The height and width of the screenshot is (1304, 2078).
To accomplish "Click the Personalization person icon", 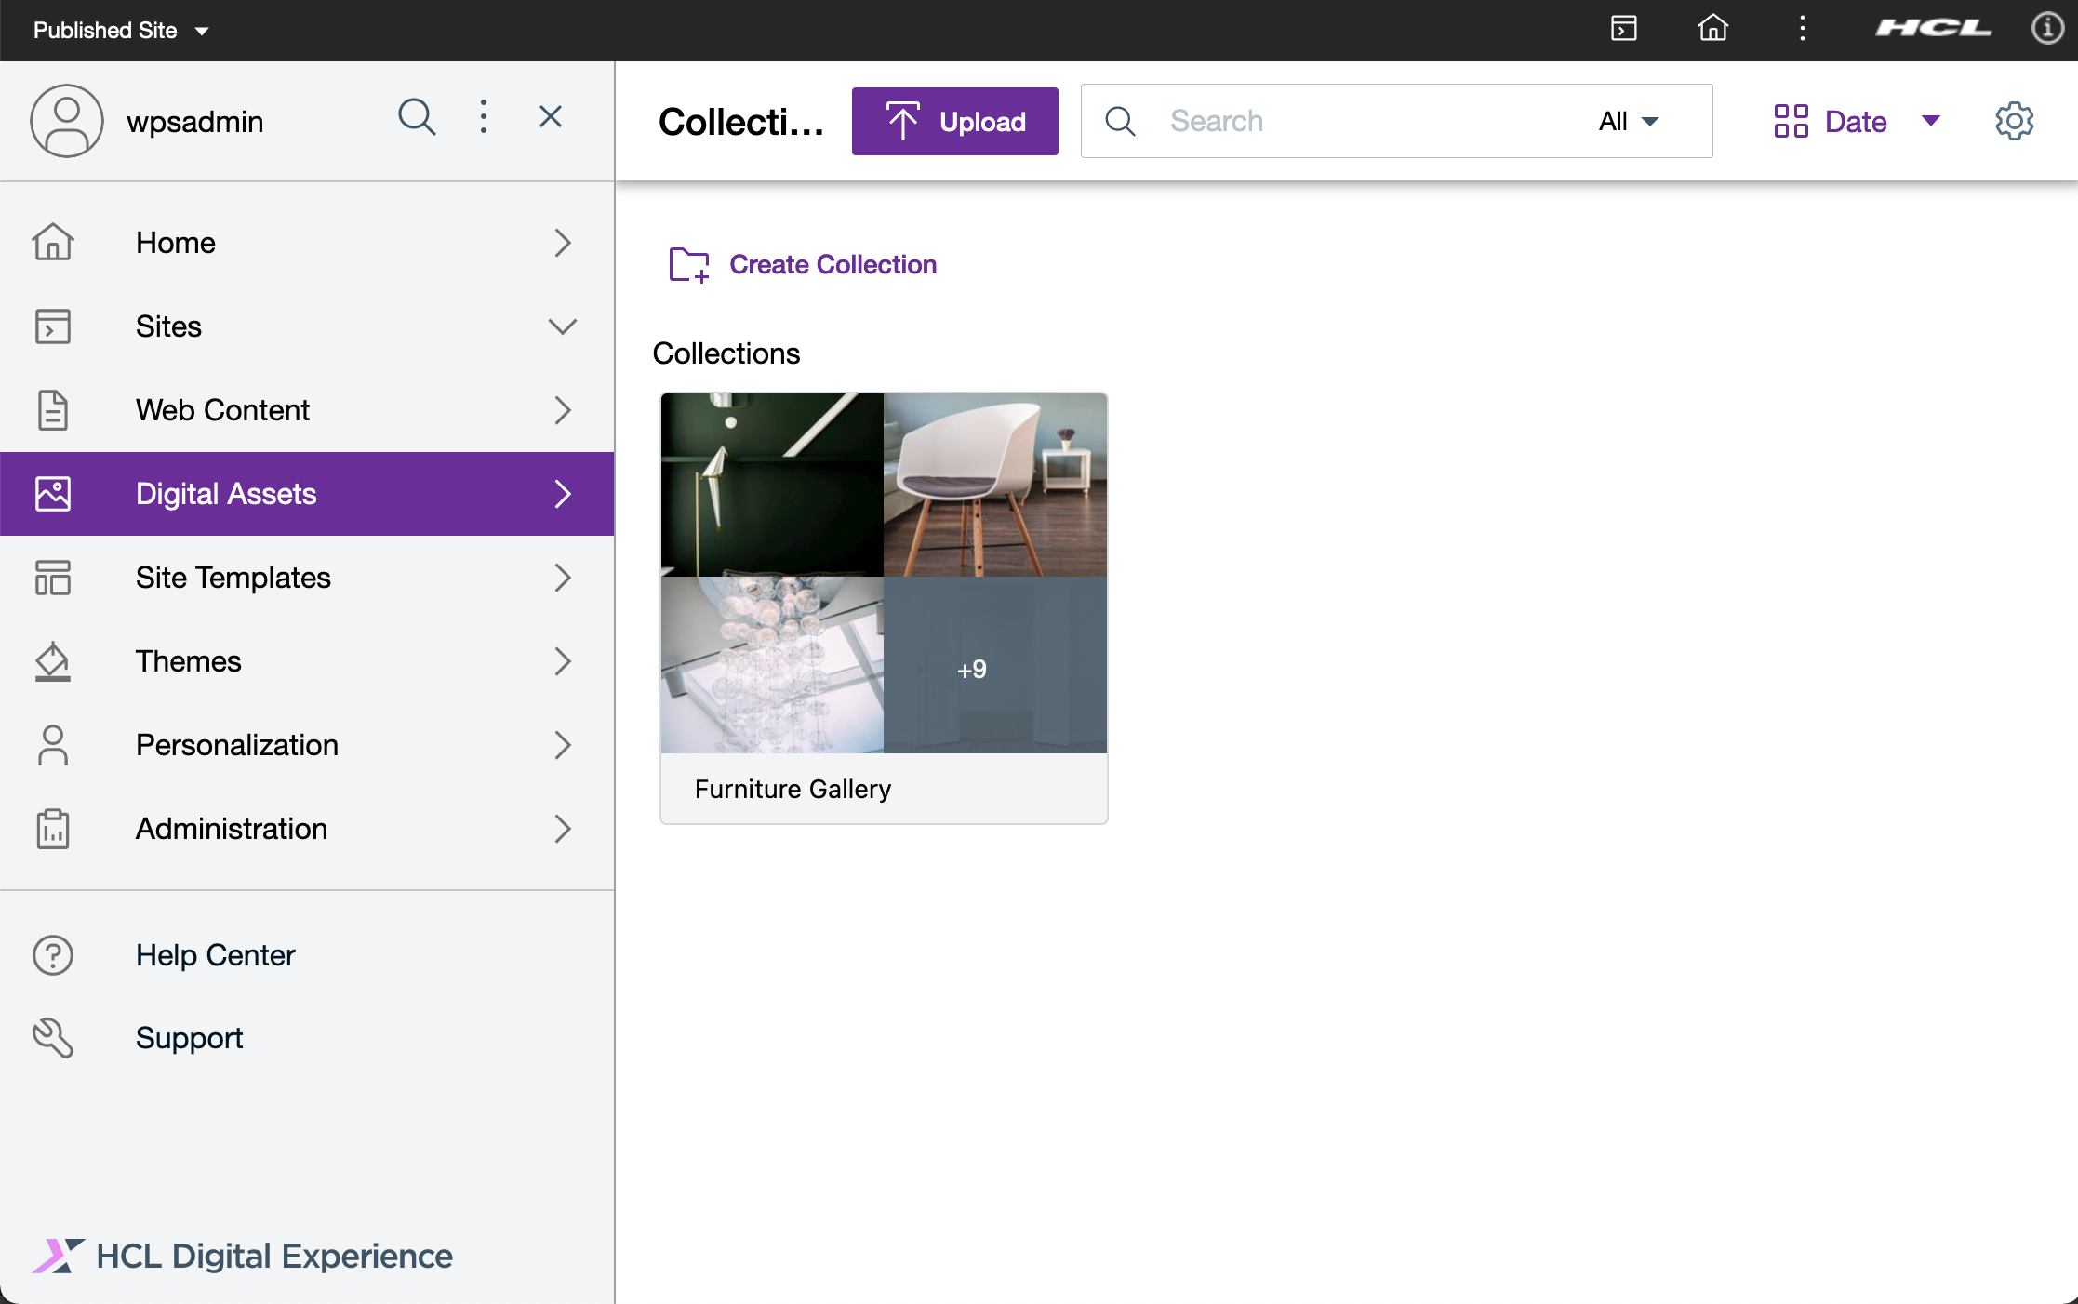I will (53, 745).
